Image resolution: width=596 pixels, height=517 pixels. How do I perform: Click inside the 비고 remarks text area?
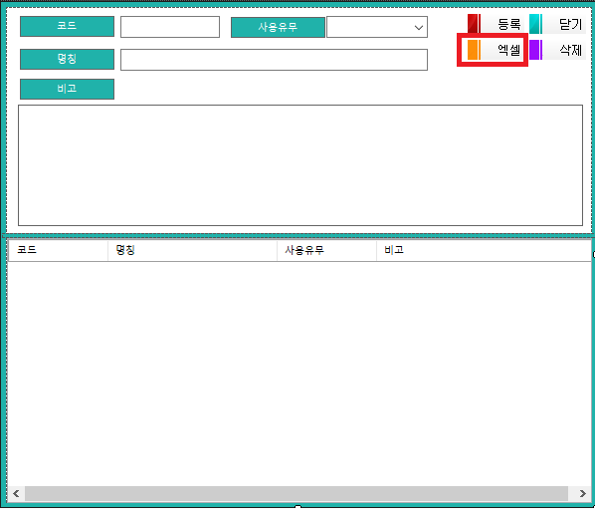(300, 165)
